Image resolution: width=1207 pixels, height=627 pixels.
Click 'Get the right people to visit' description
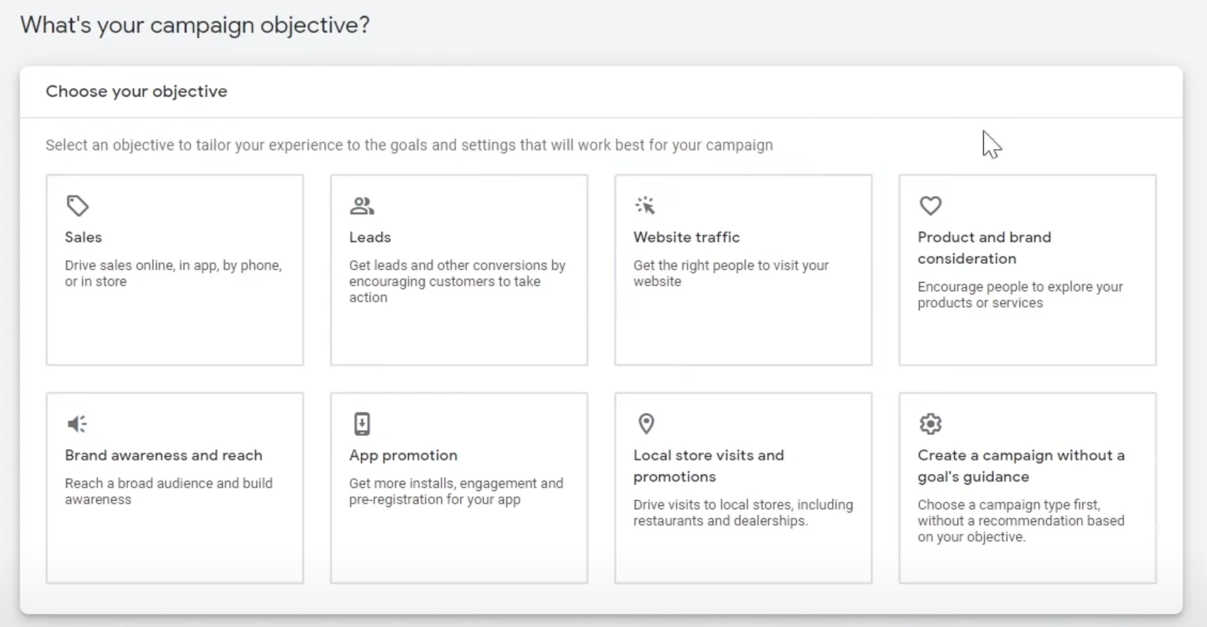(731, 274)
